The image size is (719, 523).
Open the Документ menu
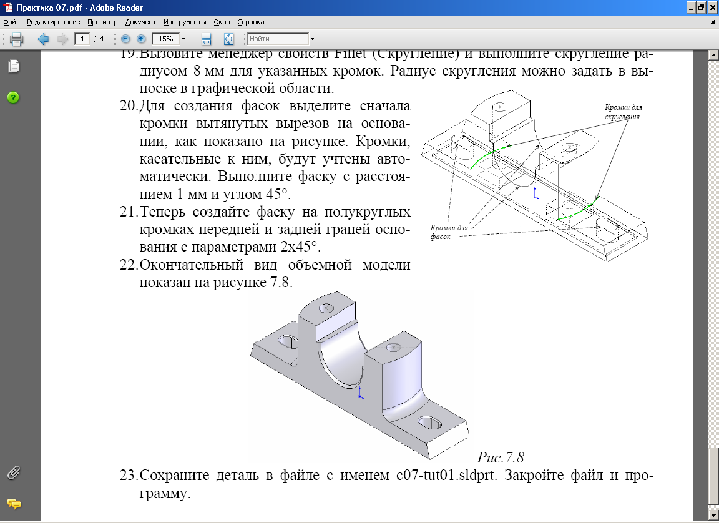pos(140,22)
